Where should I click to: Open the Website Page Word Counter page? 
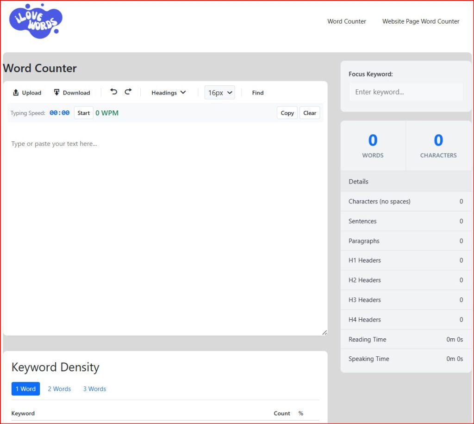coord(420,21)
